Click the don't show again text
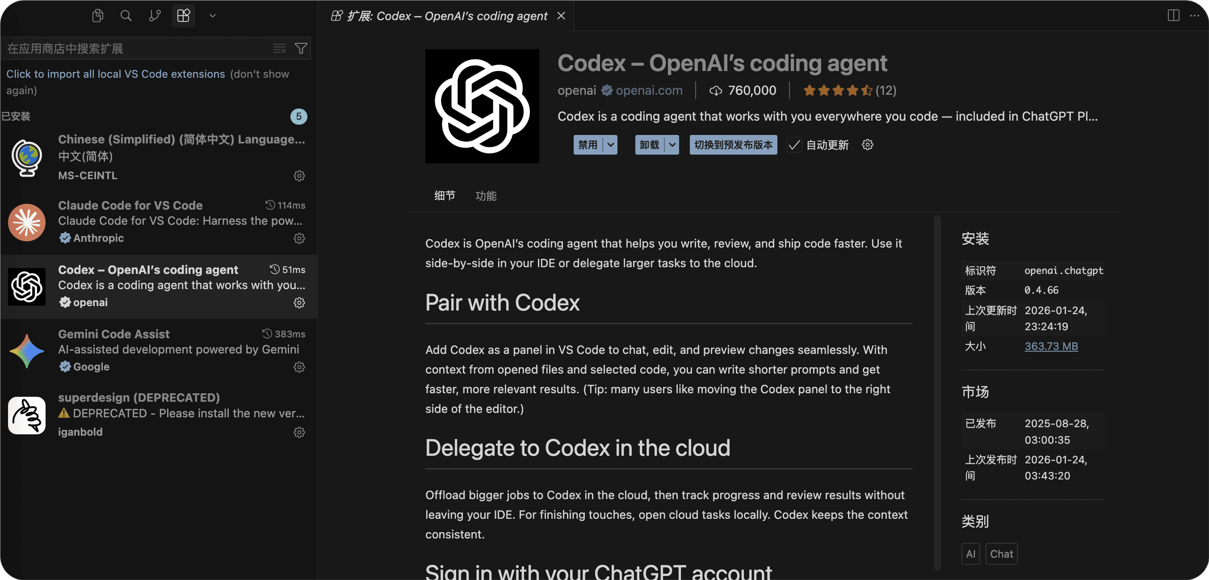 coord(259,74)
